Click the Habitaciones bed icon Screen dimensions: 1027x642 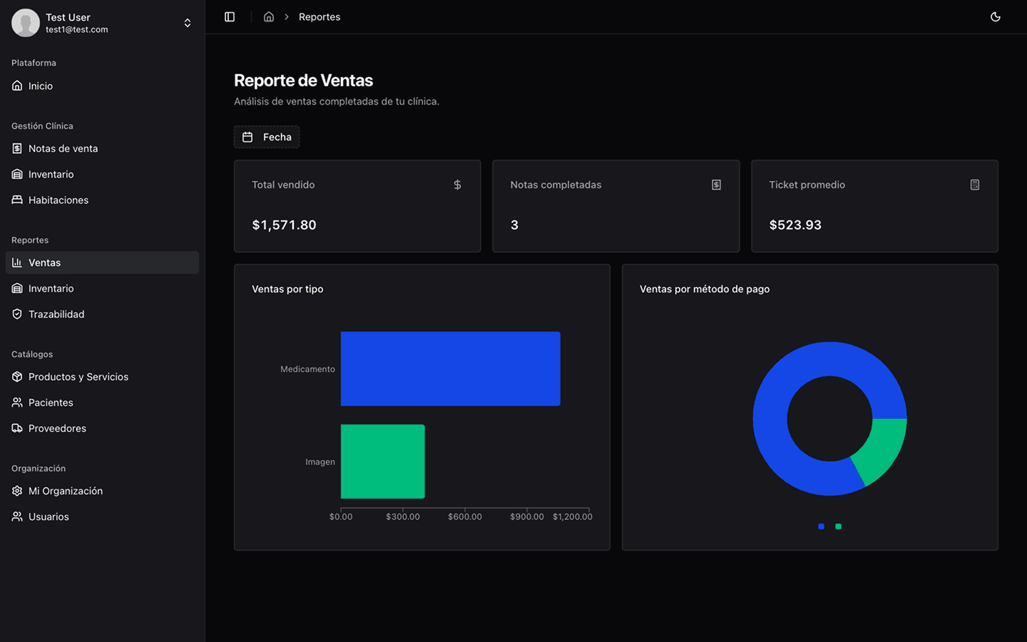point(17,200)
